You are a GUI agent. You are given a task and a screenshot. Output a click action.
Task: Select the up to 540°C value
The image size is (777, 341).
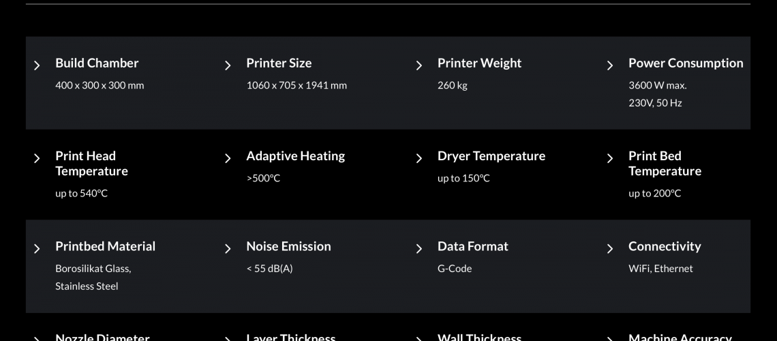tap(81, 193)
